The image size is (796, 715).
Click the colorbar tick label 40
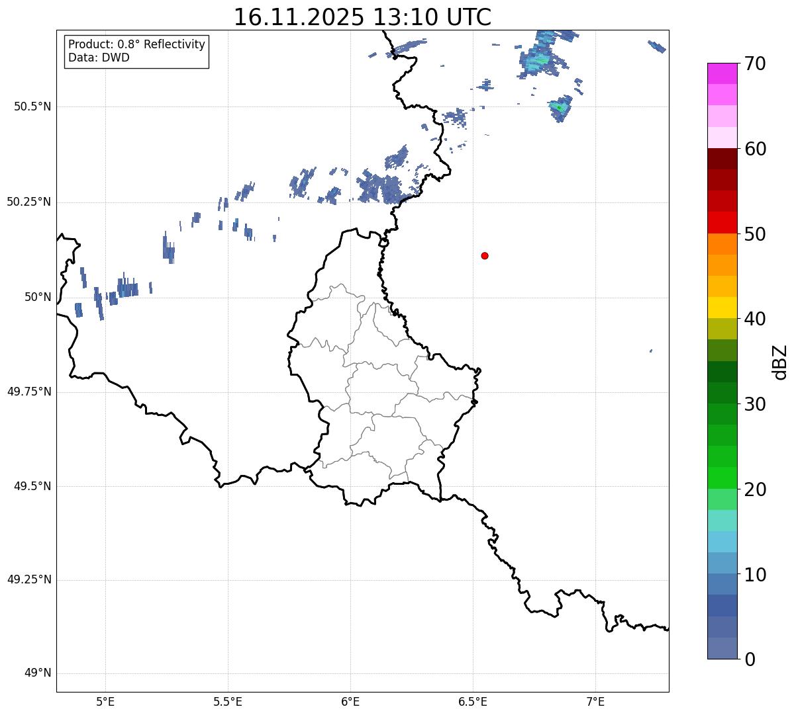click(755, 319)
